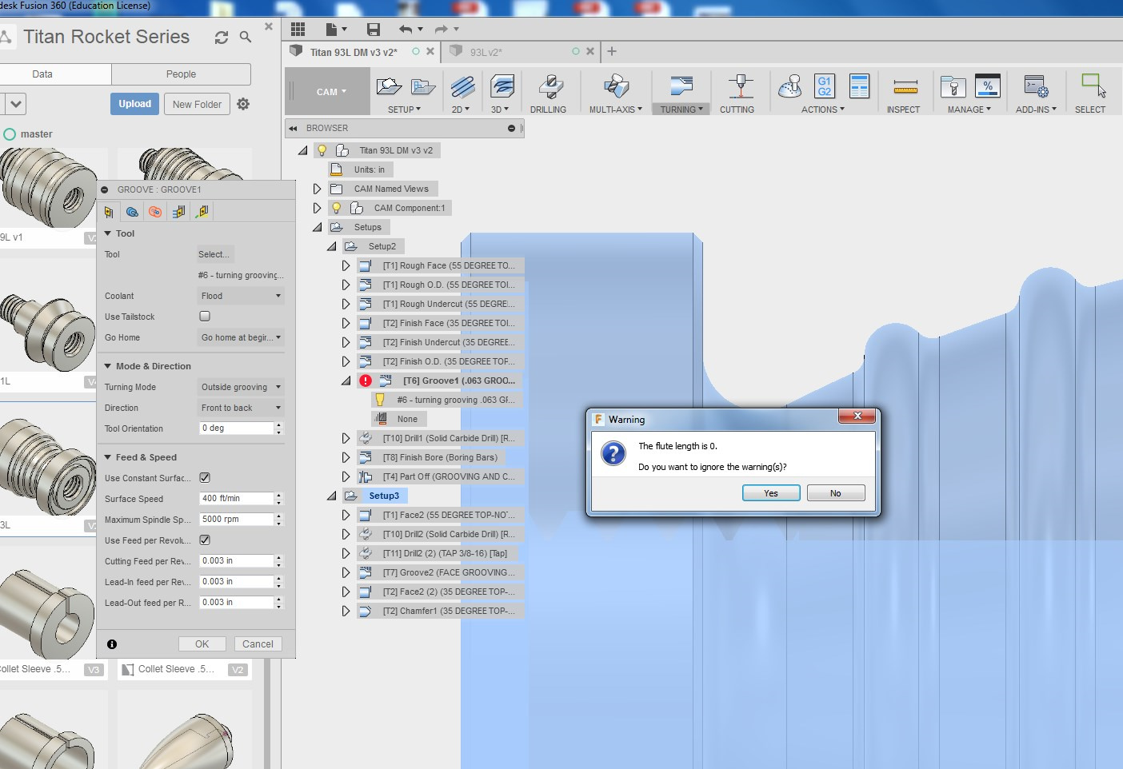The width and height of the screenshot is (1123, 769).
Task: Collapse the Tool section header
Action: 108,233
